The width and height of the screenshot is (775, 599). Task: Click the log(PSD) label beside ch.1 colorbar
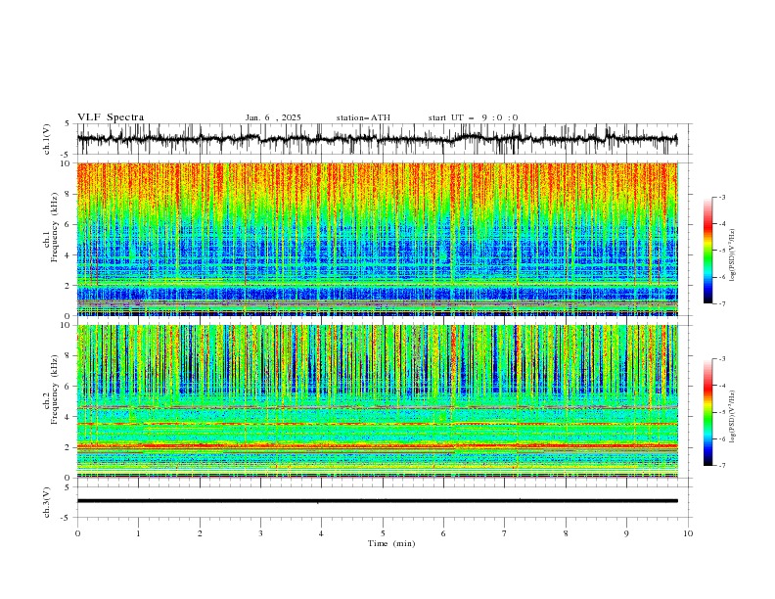733,255
